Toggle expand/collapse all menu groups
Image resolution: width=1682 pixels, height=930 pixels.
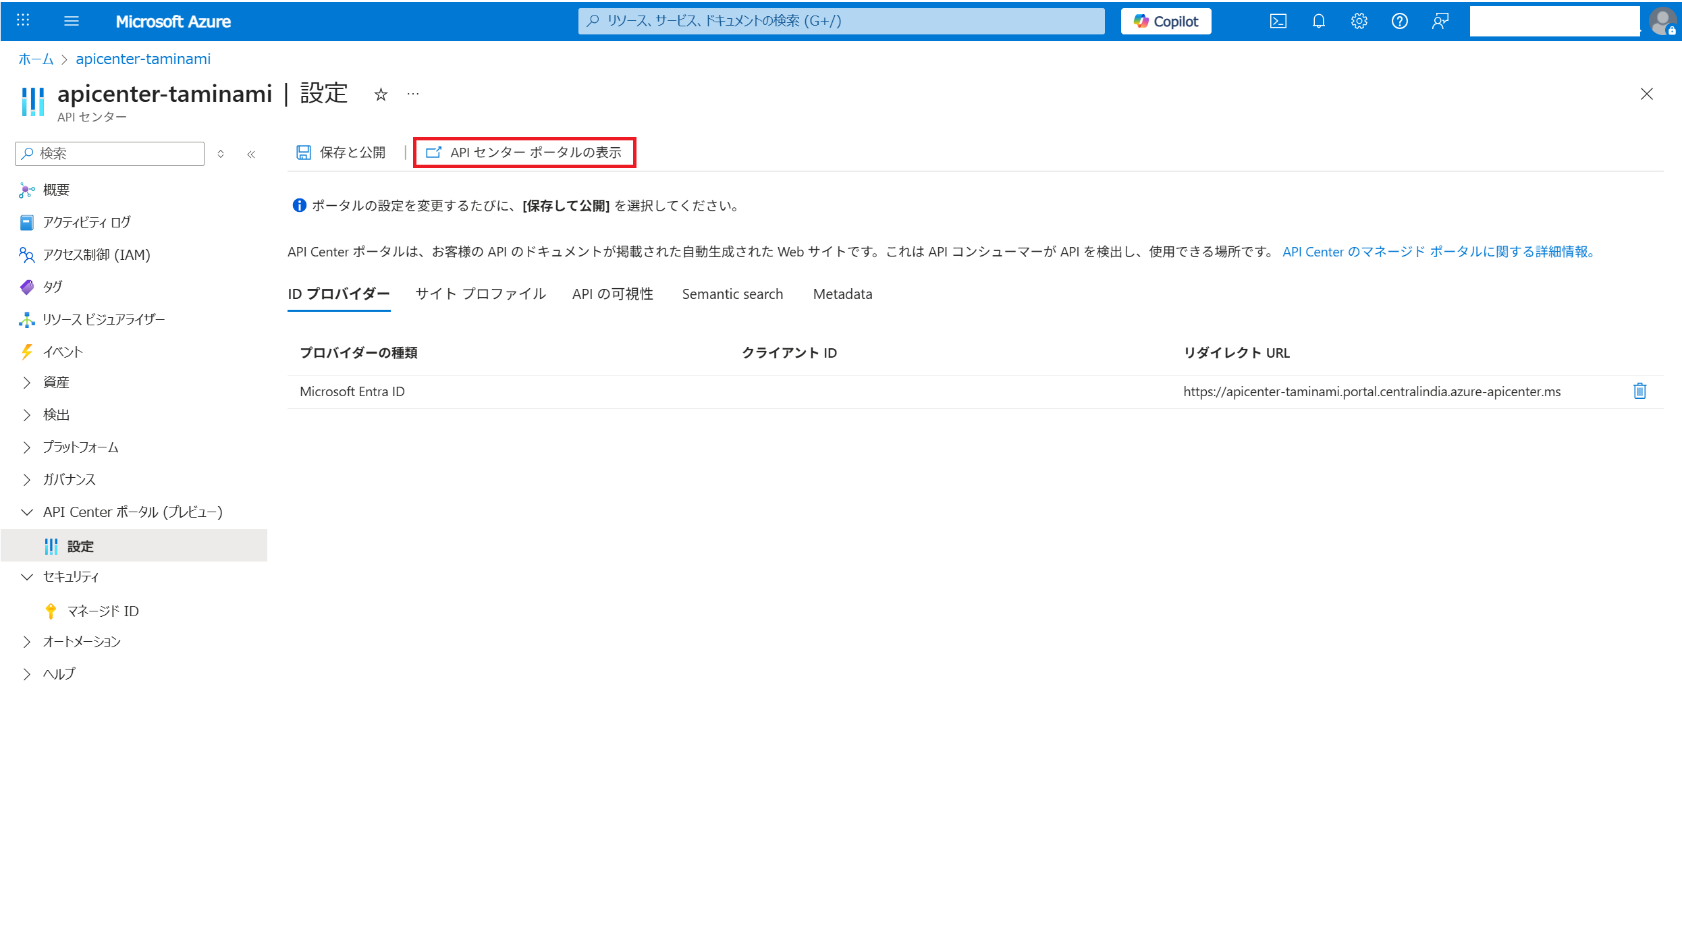pyautogui.click(x=221, y=154)
